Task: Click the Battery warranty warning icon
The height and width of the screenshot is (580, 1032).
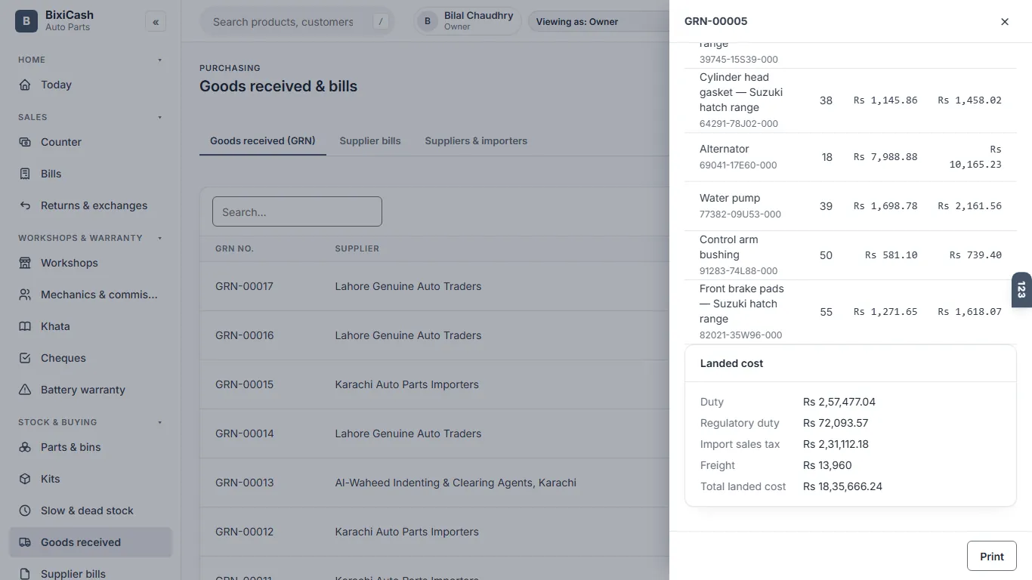Action: 25,390
